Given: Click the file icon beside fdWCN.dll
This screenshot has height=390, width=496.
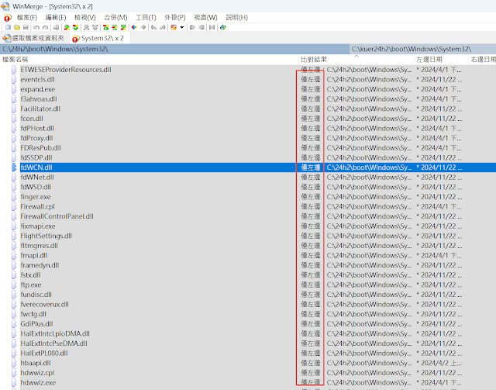Looking at the screenshot, I should coord(14,167).
